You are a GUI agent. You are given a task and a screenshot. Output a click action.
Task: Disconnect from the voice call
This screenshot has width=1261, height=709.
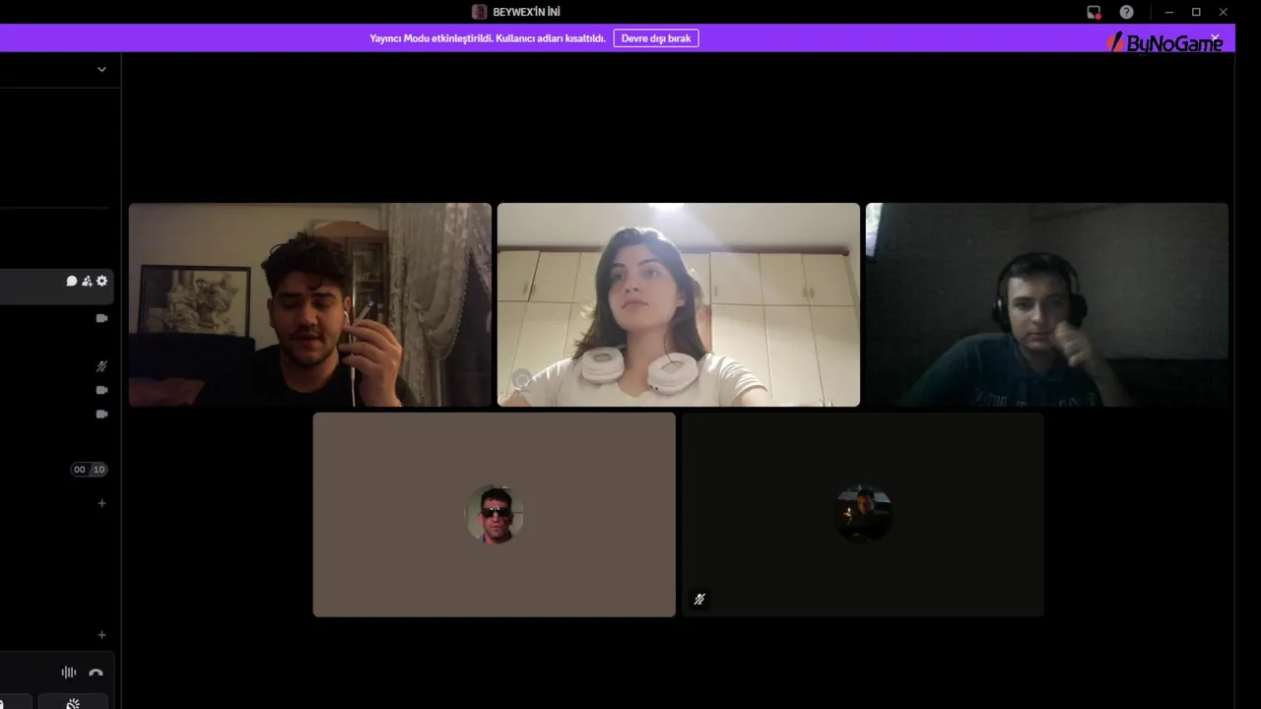(96, 673)
